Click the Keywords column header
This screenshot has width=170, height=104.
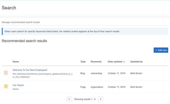pyautogui.click(x=96, y=62)
